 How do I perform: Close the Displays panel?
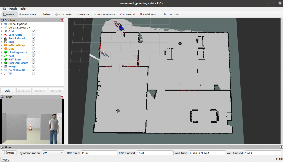click(62, 20)
